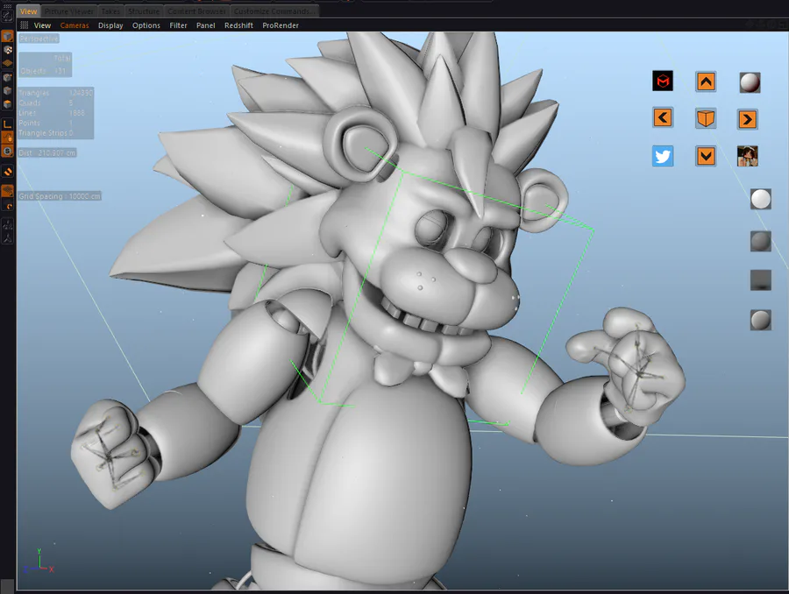Screen dimensions: 789x594
Task: Click the orange right arrow button
Action: tap(748, 119)
